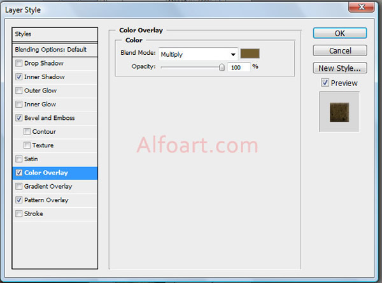Open Gradient Overlay settings
This screenshot has height=283, width=382.
48,187
